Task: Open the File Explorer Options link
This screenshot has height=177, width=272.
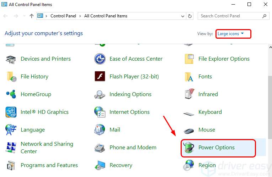Action: pos(224,59)
